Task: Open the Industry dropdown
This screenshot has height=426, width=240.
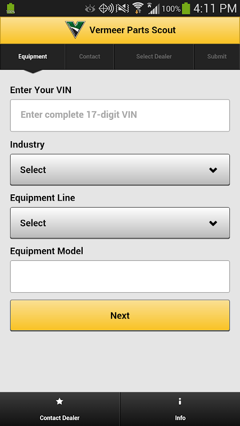Action: pyautogui.click(x=120, y=170)
